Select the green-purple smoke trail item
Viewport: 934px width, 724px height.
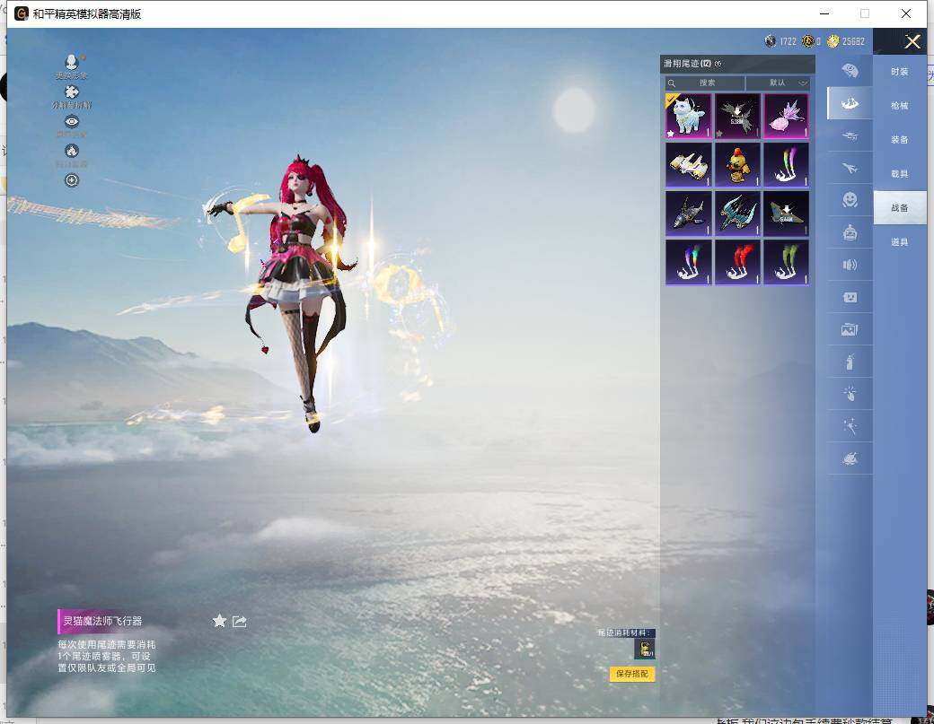(787, 164)
